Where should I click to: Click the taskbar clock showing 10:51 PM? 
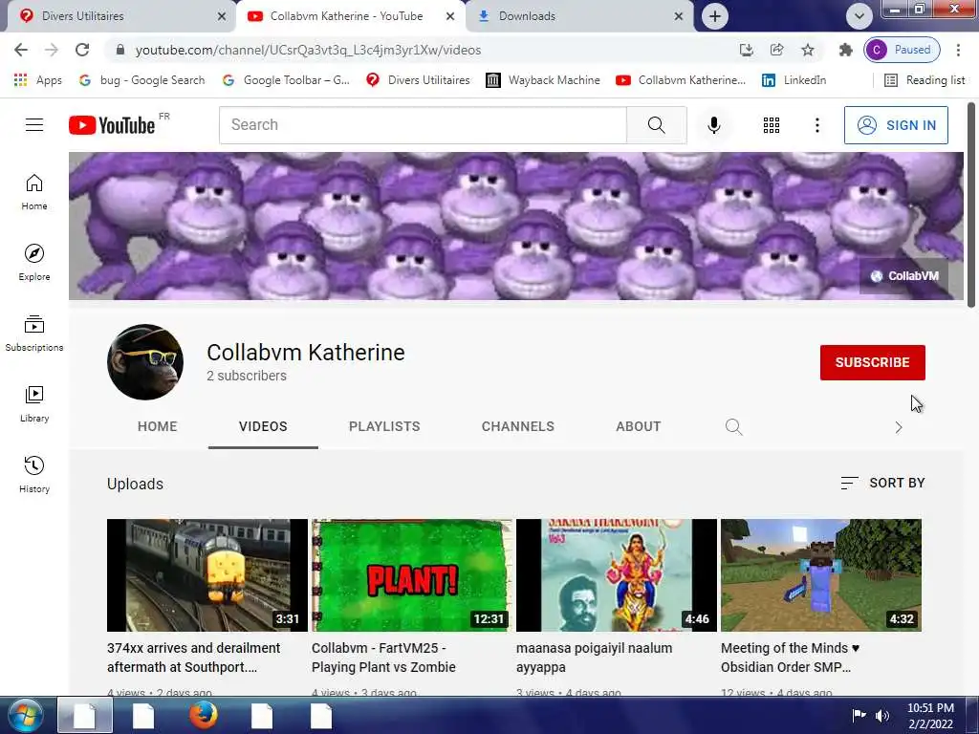930,715
